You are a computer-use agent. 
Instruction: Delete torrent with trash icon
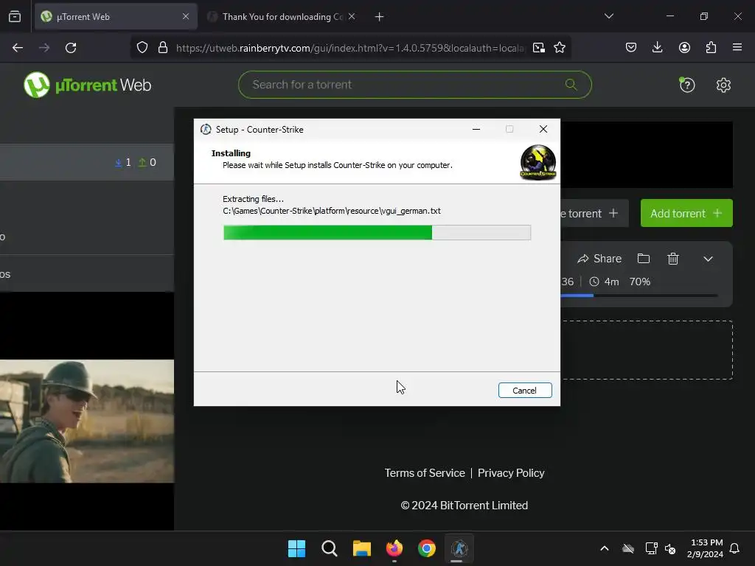673,259
